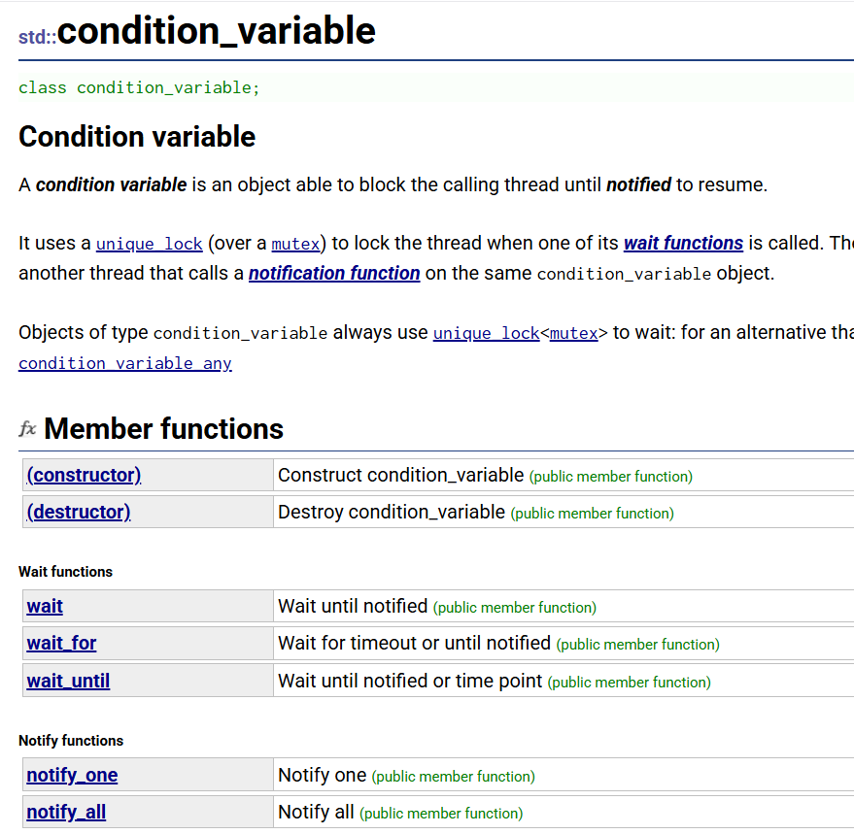
Task: Open the (constructor) member function link
Action: [x=84, y=475]
